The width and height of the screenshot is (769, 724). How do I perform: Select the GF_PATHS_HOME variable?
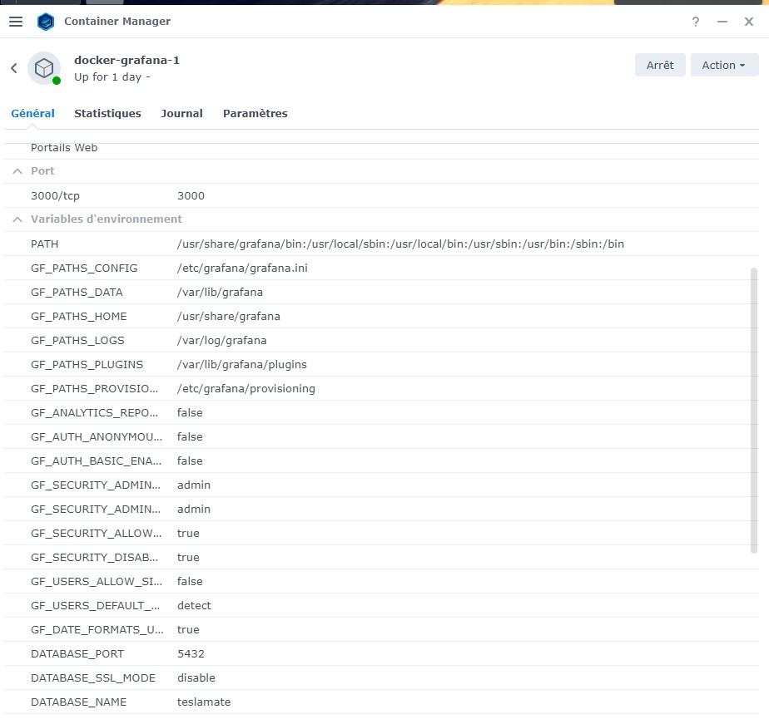[78, 317]
